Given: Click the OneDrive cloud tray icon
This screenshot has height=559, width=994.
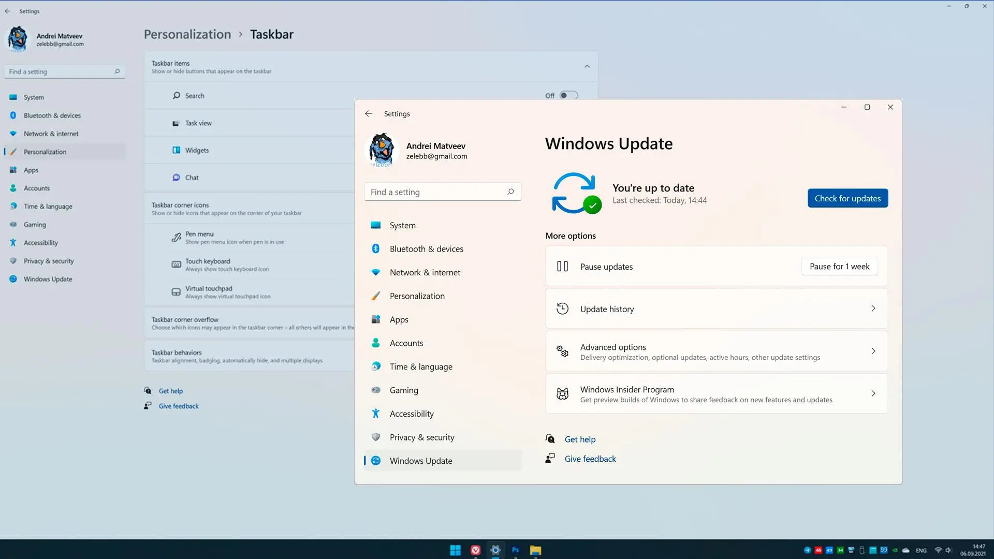Looking at the screenshot, I should pyautogui.click(x=905, y=550).
